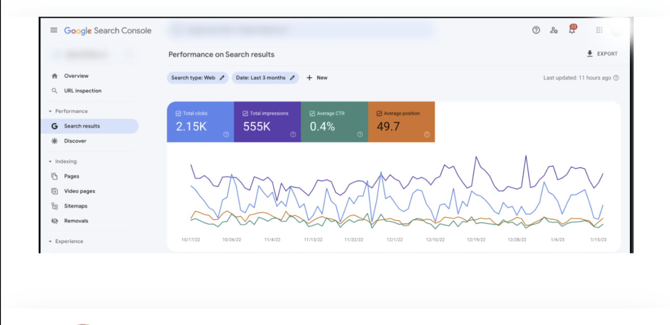
Task: Click the Last updated: 11 hours ago text
Action: [577, 78]
